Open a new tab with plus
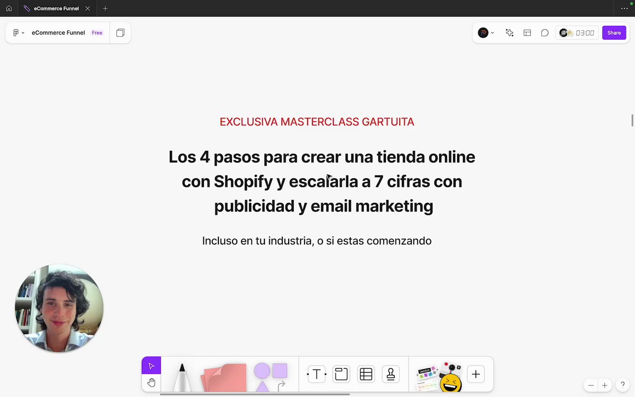Image resolution: width=635 pixels, height=397 pixels. pyautogui.click(x=105, y=8)
